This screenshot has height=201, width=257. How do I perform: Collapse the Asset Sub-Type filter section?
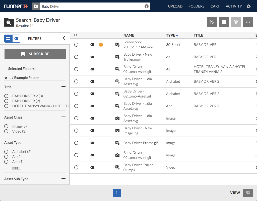tap(63, 178)
